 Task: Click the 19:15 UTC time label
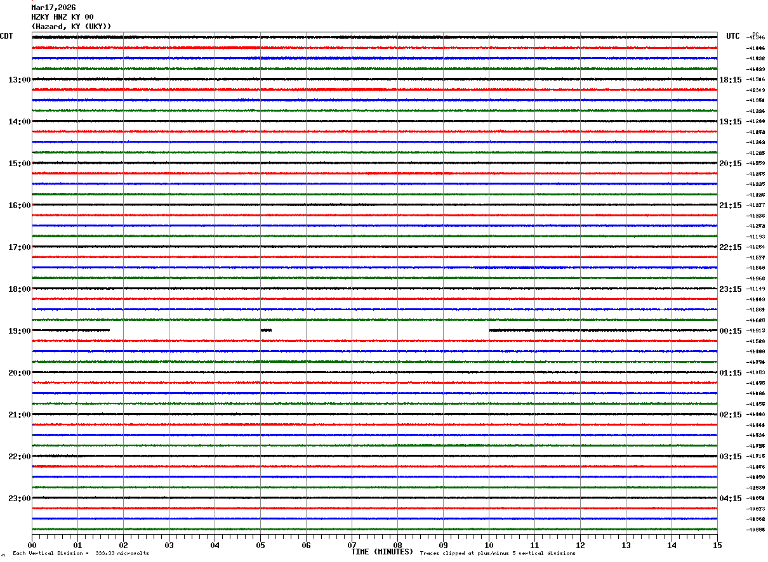pyautogui.click(x=731, y=122)
